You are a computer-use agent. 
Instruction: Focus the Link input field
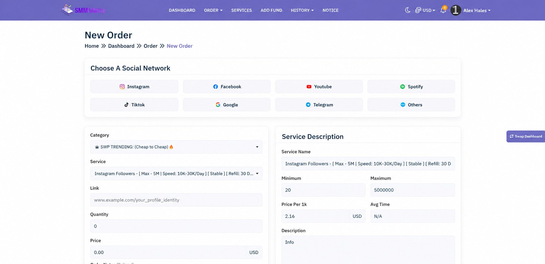coord(176,200)
